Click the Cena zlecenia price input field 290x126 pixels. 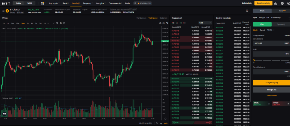(x=268, y=43)
